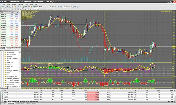
Task: Open the indicators list icon
Action: click(x=70, y=7)
